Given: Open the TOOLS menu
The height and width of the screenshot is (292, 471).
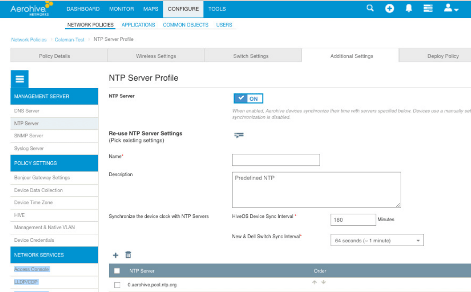Looking at the screenshot, I should point(217,9).
